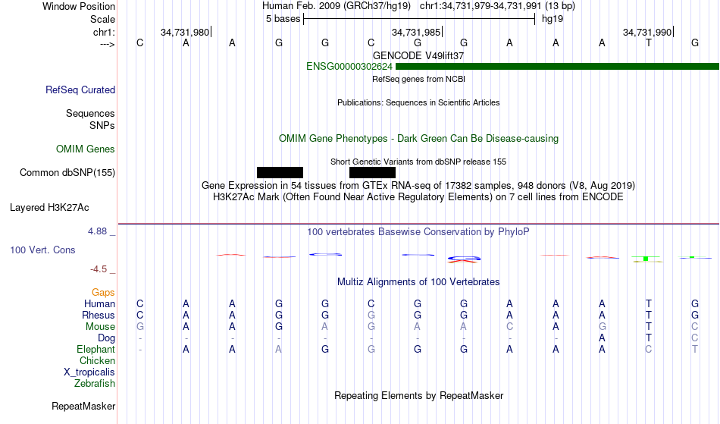Click the 100 vertebrates Basewise Conservation title

point(418,232)
